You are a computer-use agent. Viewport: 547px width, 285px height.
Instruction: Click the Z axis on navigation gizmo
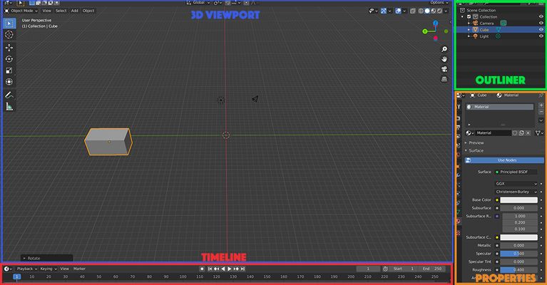[436, 23]
